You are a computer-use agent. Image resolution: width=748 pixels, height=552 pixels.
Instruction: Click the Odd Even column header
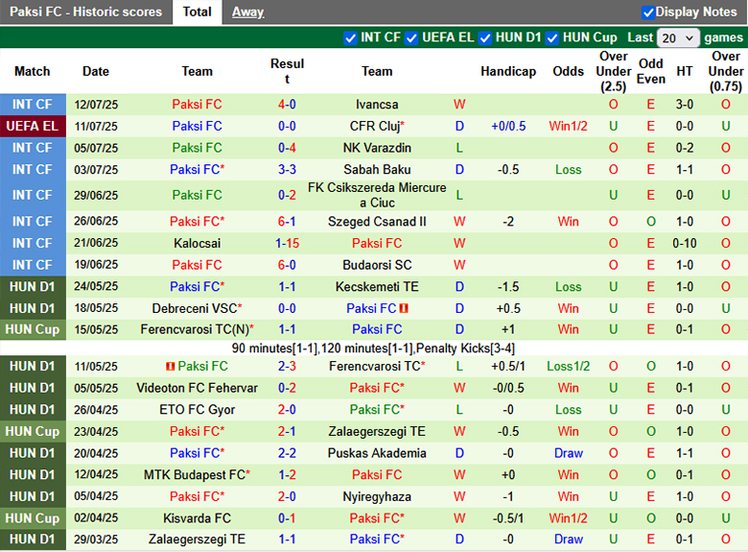pyautogui.click(x=651, y=71)
